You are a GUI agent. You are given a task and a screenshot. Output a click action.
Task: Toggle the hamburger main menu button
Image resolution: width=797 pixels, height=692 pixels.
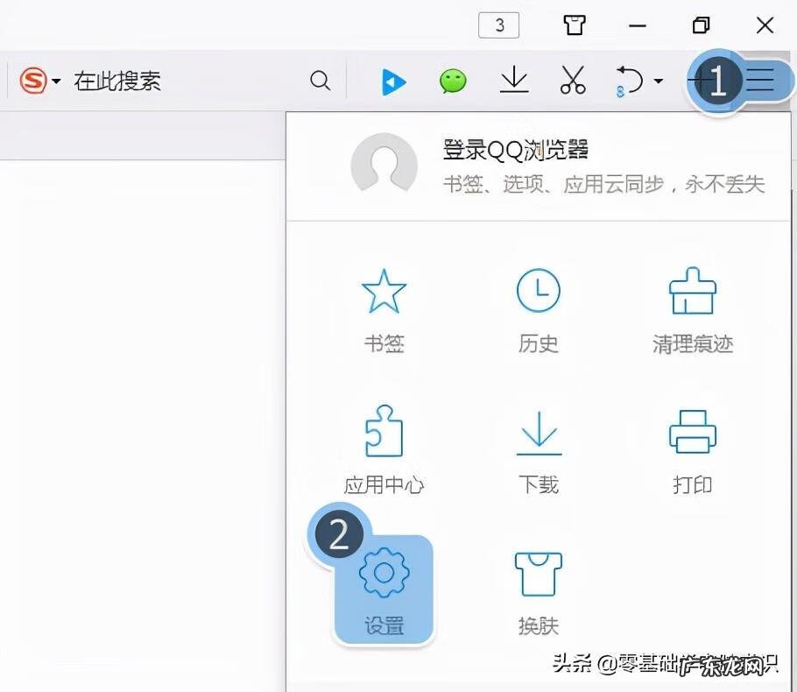pyautogui.click(x=759, y=81)
